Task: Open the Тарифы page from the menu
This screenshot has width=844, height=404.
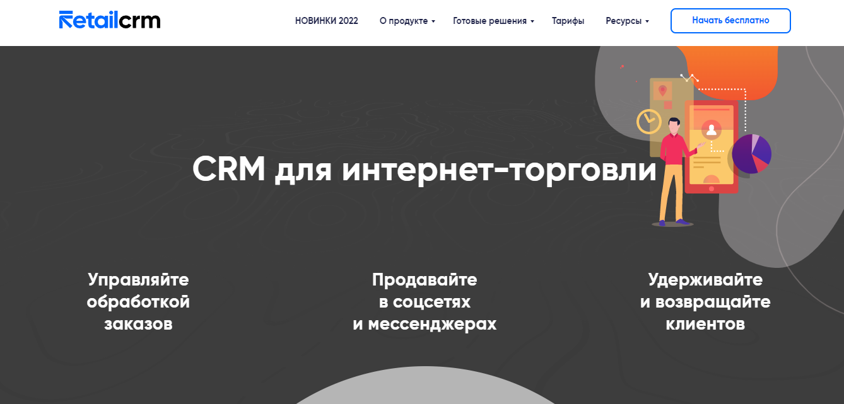Action: pos(568,21)
